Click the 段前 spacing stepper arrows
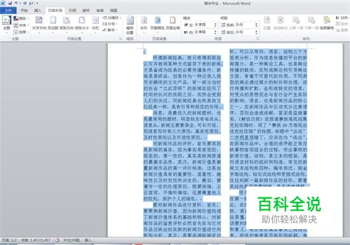The width and height of the screenshot is (350, 245). pyautogui.click(x=256, y=25)
